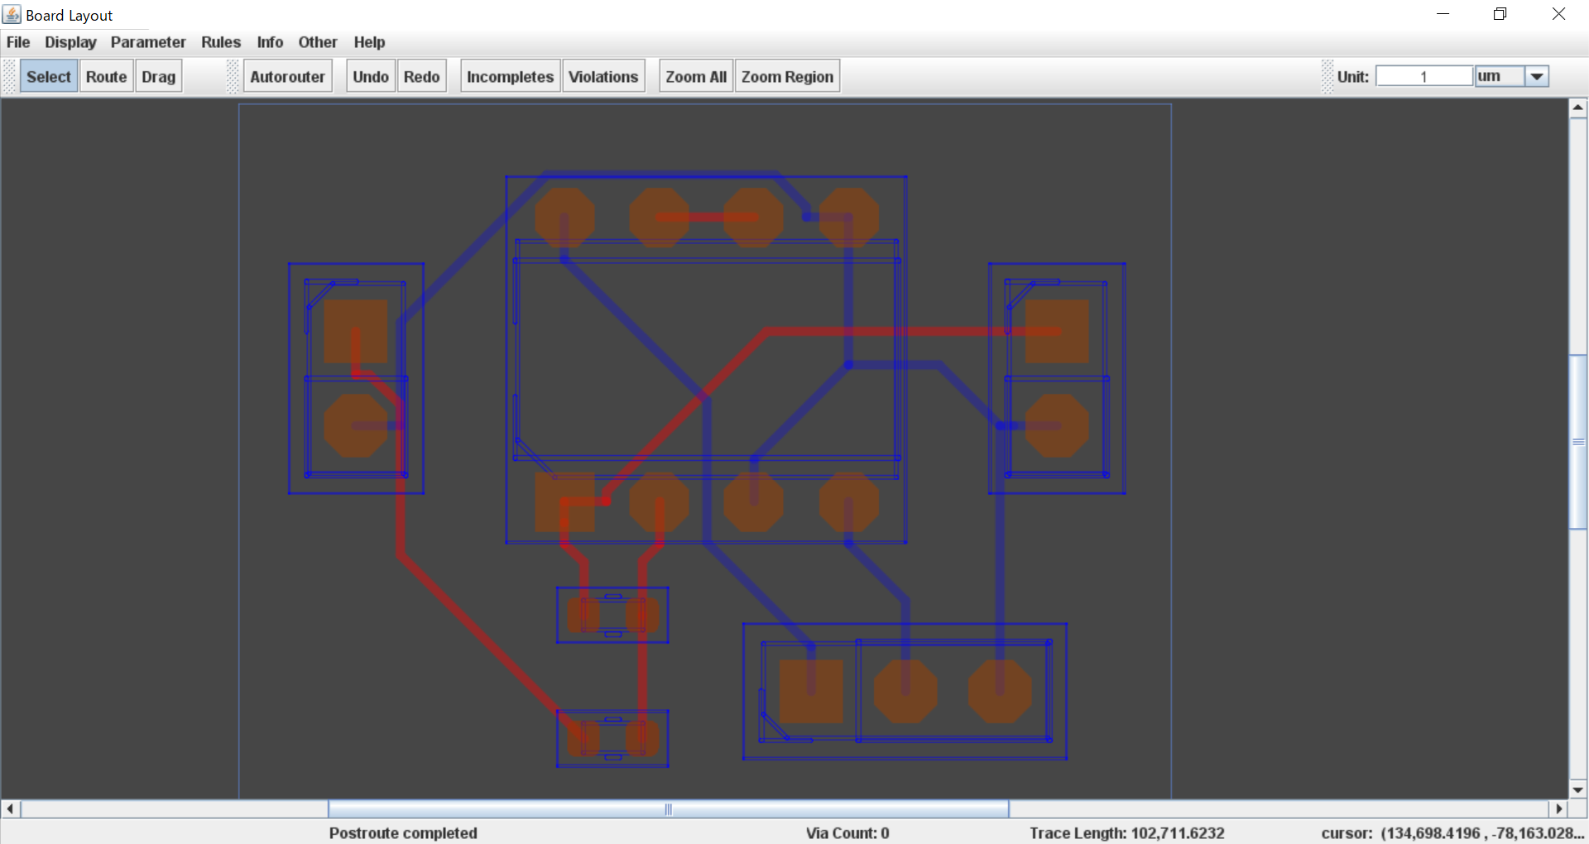Switch to Drag mode
The height and width of the screenshot is (844, 1589).
coord(157,75)
